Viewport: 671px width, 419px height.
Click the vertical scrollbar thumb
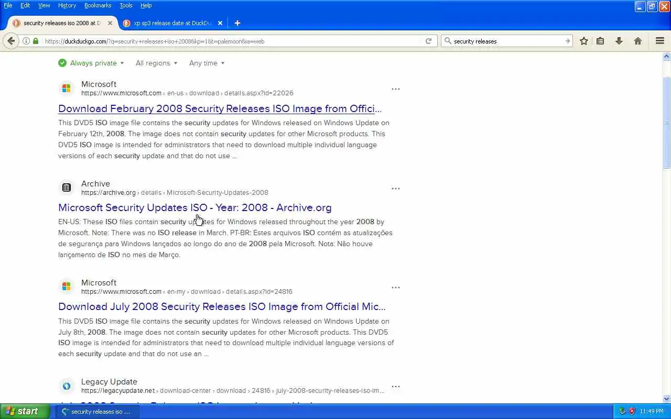click(667, 123)
